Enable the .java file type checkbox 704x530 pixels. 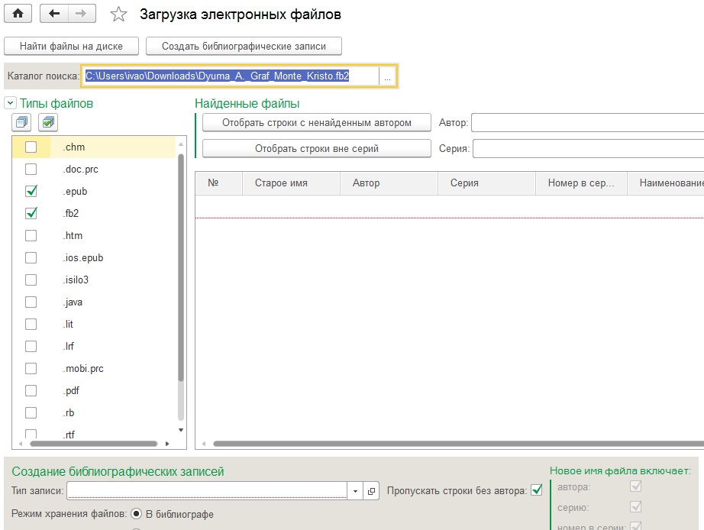coord(31,302)
